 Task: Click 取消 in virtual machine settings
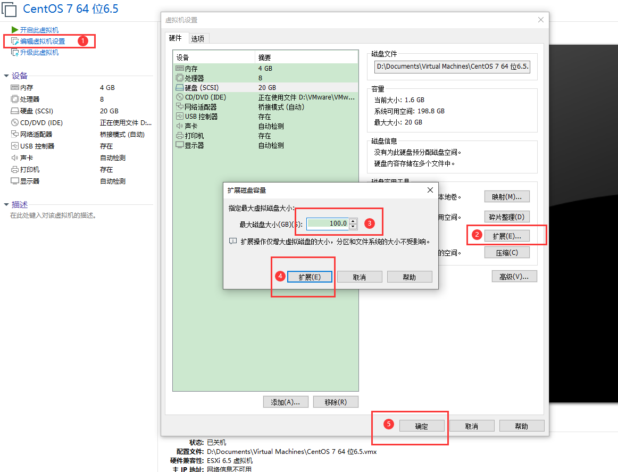[x=472, y=426]
